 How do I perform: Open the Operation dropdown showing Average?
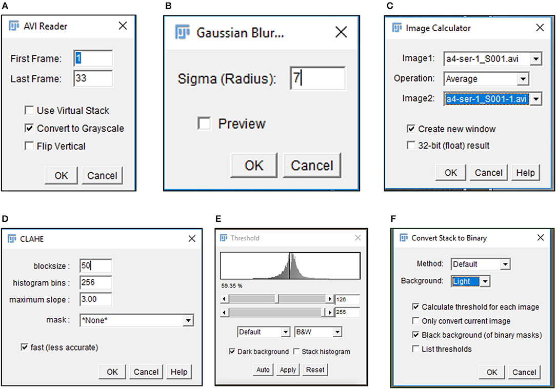[523, 78]
